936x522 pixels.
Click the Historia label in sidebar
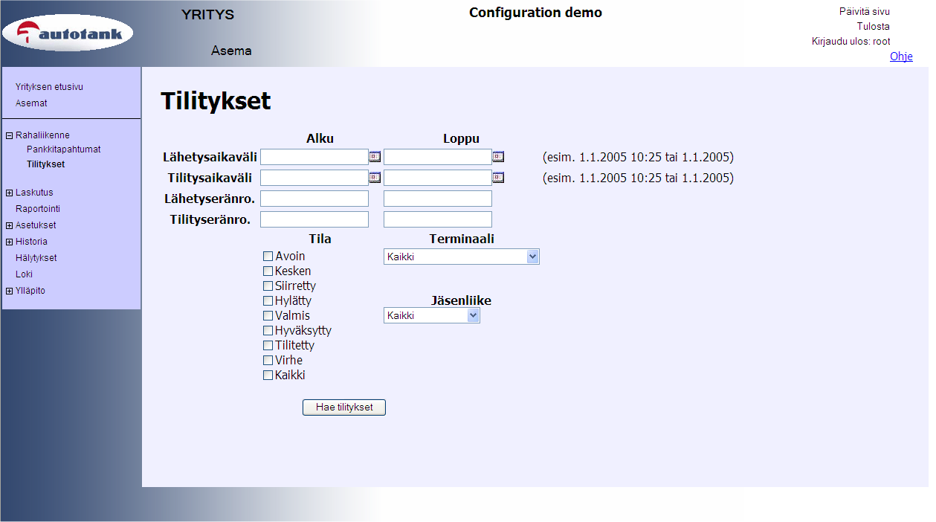pyautogui.click(x=31, y=242)
